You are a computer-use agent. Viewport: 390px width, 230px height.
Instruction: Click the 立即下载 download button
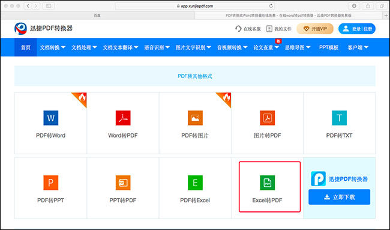pyautogui.click(x=339, y=197)
